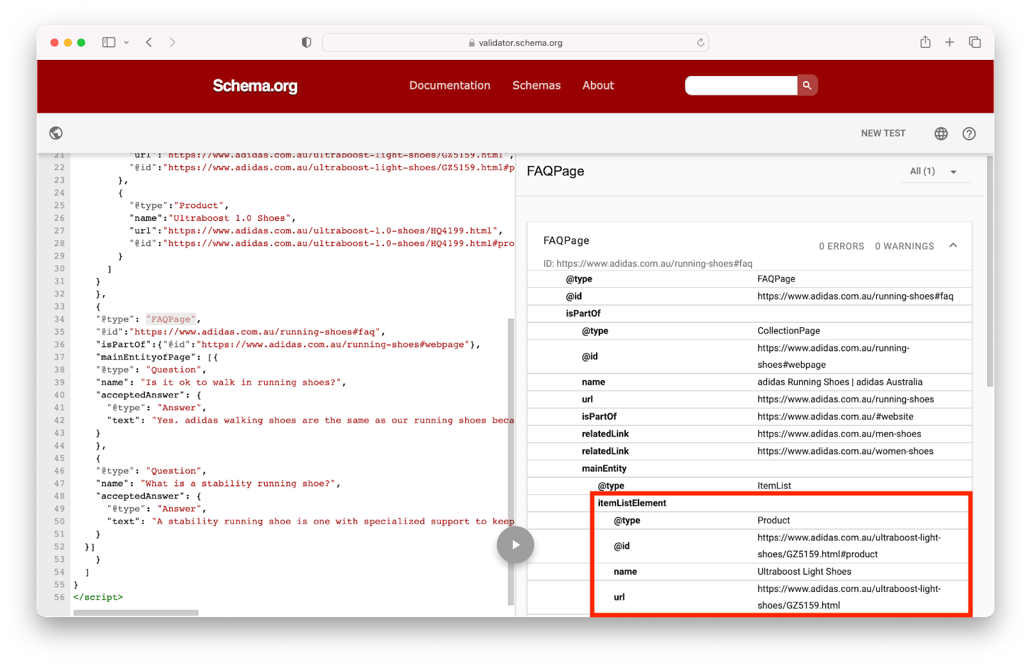This screenshot has width=1031, height=666.
Task: Click the 0 WARNINGS label
Action: pos(904,246)
